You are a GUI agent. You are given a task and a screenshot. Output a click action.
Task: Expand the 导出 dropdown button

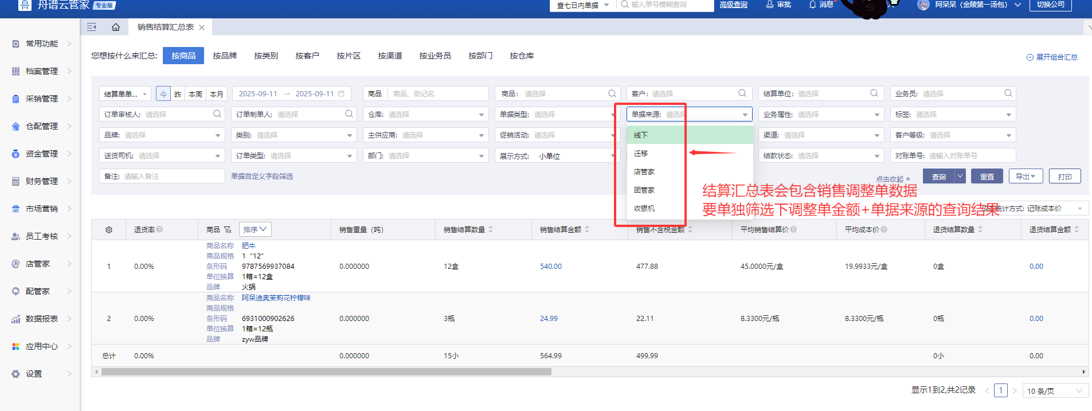[1025, 177]
